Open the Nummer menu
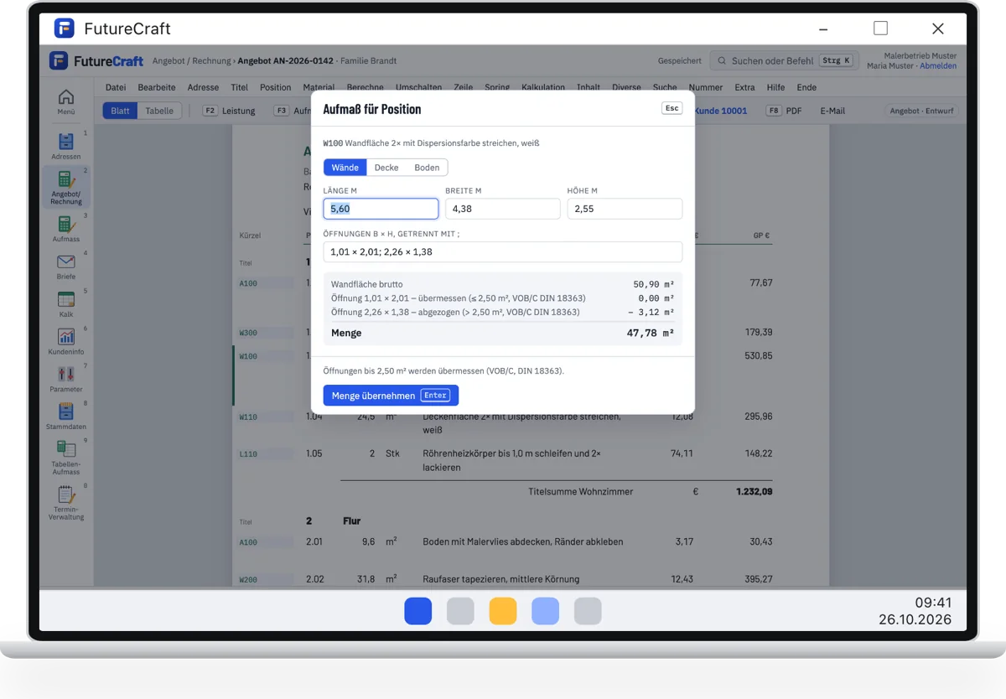Viewport: 1006px width, 699px height. (706, 87)
